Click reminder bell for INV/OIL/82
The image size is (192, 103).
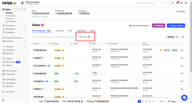click(x=63, y=58)
